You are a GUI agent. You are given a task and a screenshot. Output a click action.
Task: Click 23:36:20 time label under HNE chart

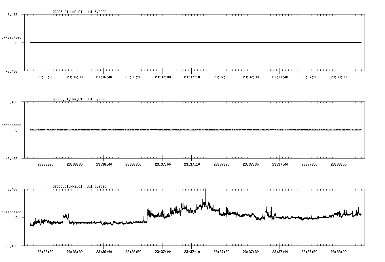(45, 77)
